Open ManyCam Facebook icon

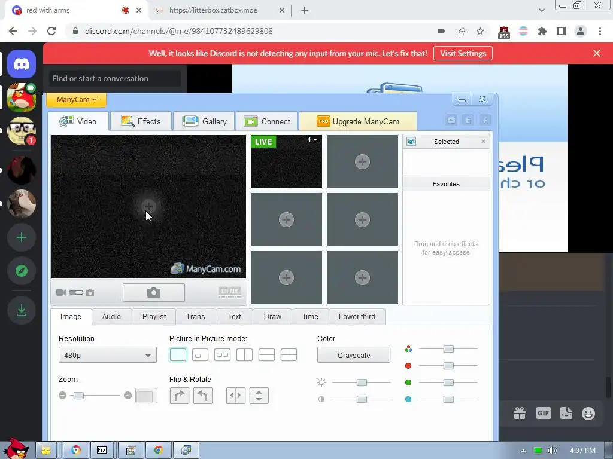485,120
